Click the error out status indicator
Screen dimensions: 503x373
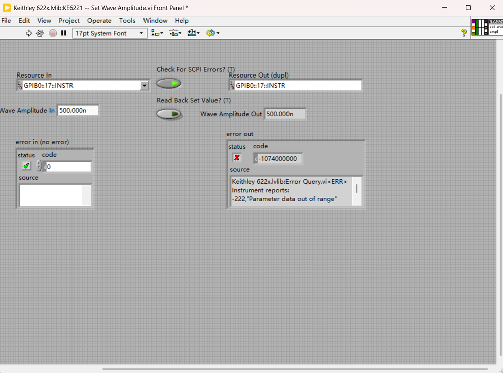(237, 158)
